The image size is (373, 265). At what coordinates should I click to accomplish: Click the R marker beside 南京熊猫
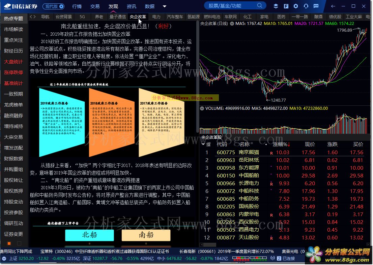(x=271, y=153)
